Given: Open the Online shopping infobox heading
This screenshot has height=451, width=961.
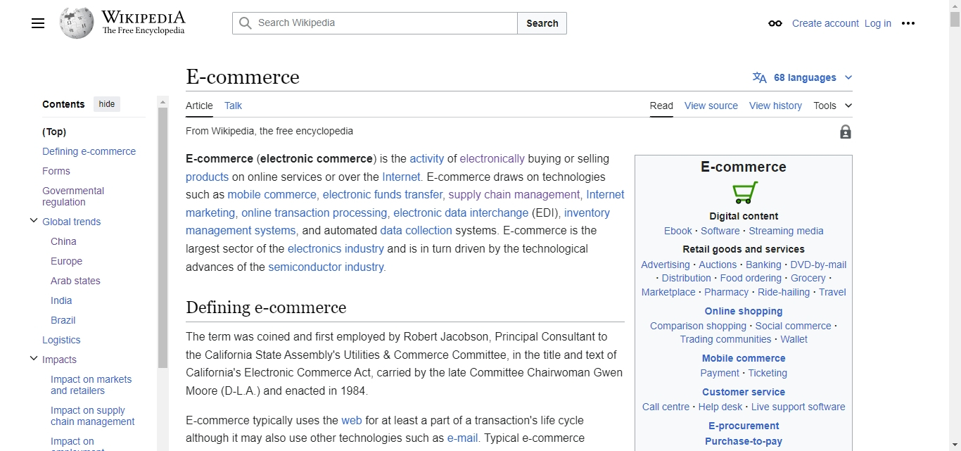Looking at the screenshot, I should click(744, 311).
